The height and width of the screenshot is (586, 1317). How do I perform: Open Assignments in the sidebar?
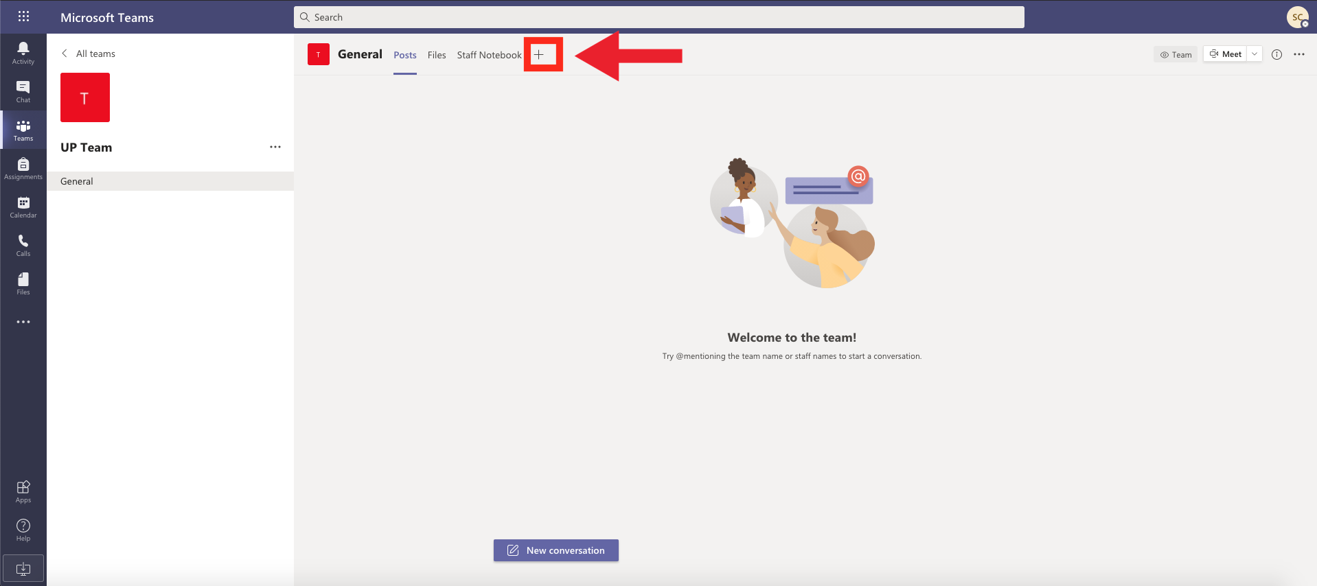click(23, 168)
